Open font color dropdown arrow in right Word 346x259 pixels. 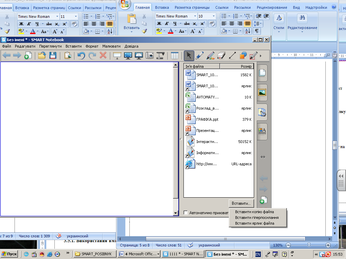coord(176,31)
